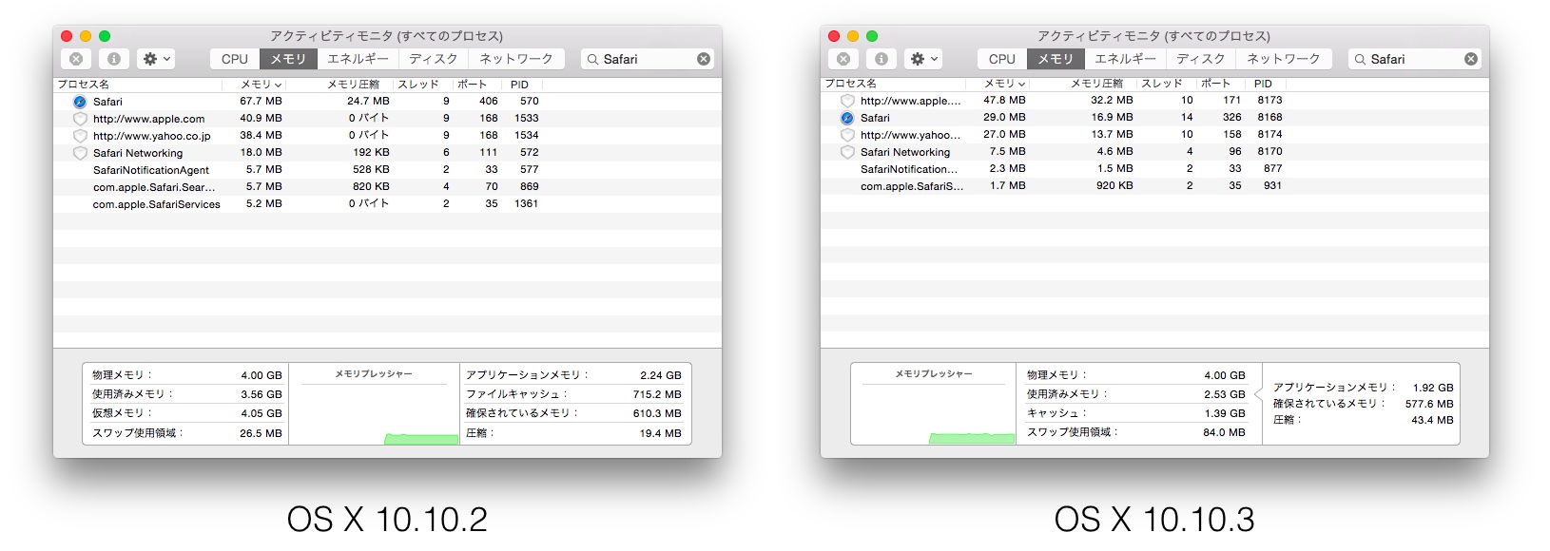Image resolution: width=1550 pixels, height=551 pixels.
Task: Click shield icon beside http://www.apple.... in right window
Action: (x=847, y=101)
